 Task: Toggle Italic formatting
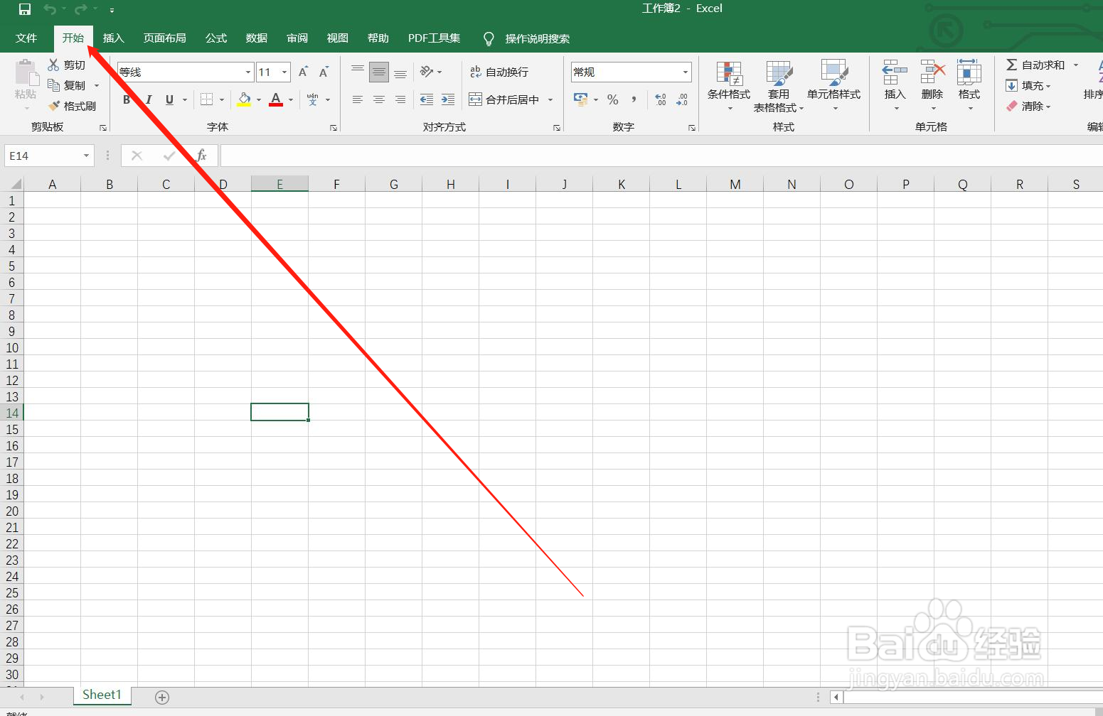pyautogui.click(x=149, y=99)
